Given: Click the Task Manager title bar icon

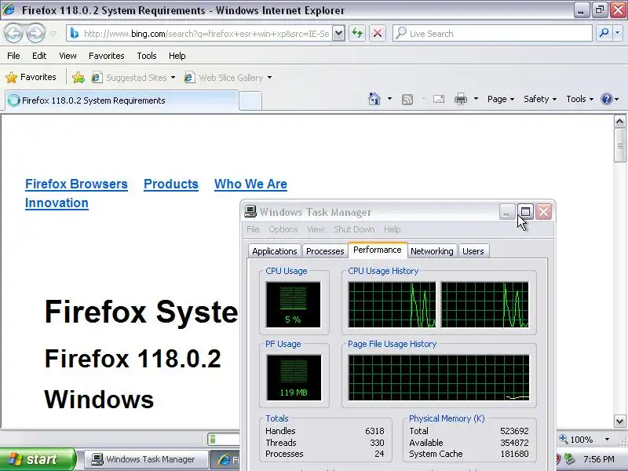Looking at the screenshot, I should 250,211.
